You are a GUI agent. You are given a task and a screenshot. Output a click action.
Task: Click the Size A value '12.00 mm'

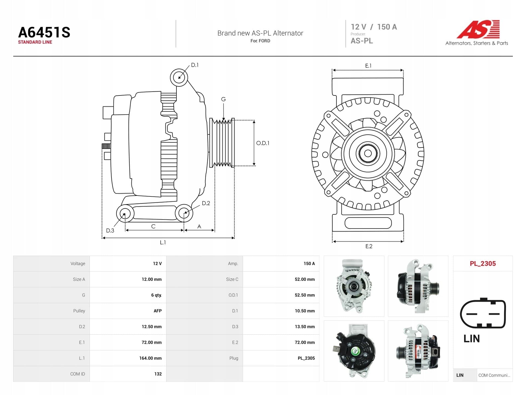pyautogui.click(x=151, y=279)
